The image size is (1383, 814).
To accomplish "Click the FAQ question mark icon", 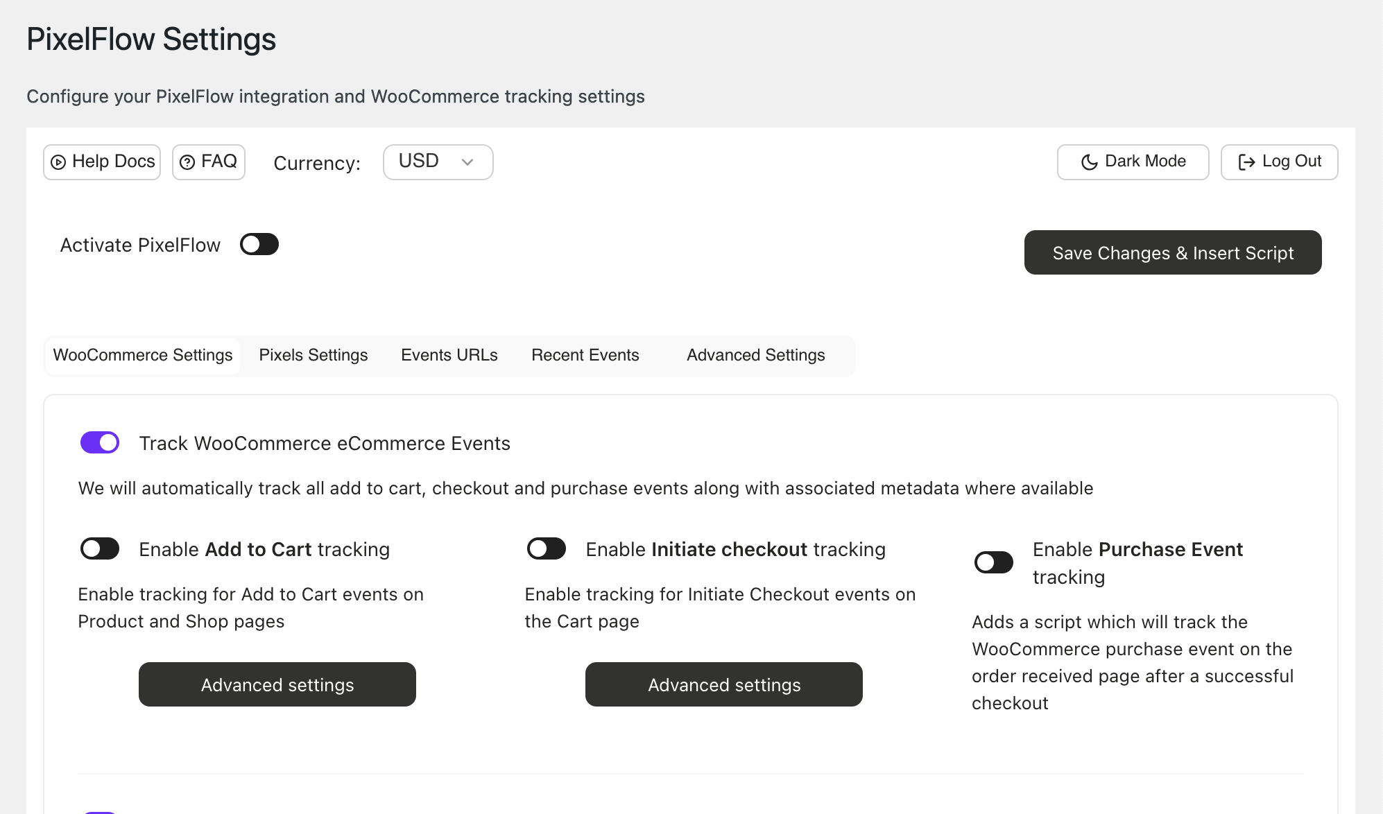I will 187,162.
